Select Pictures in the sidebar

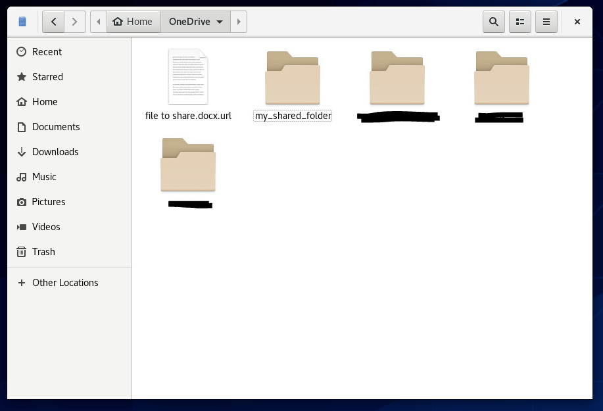tap(49, 202)
